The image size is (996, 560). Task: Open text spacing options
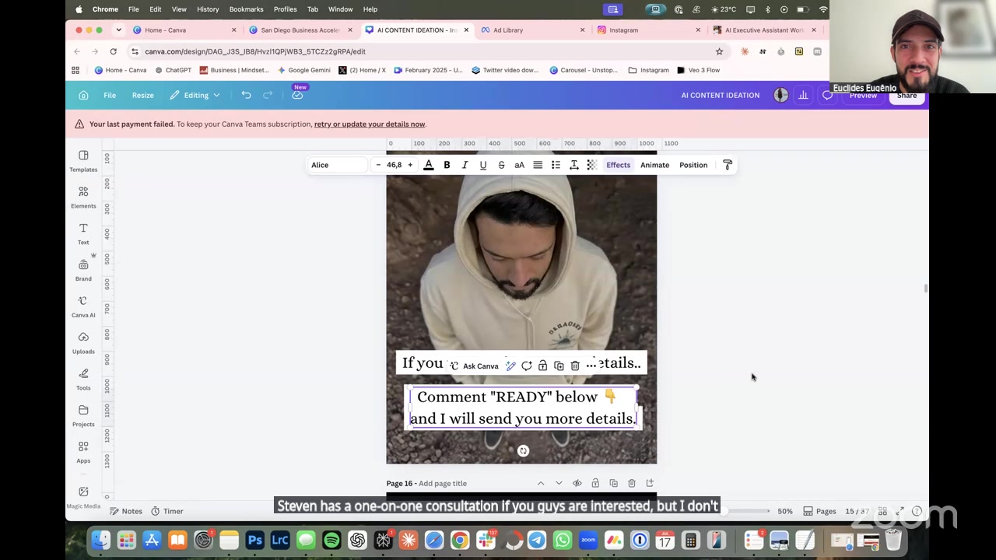573,165
